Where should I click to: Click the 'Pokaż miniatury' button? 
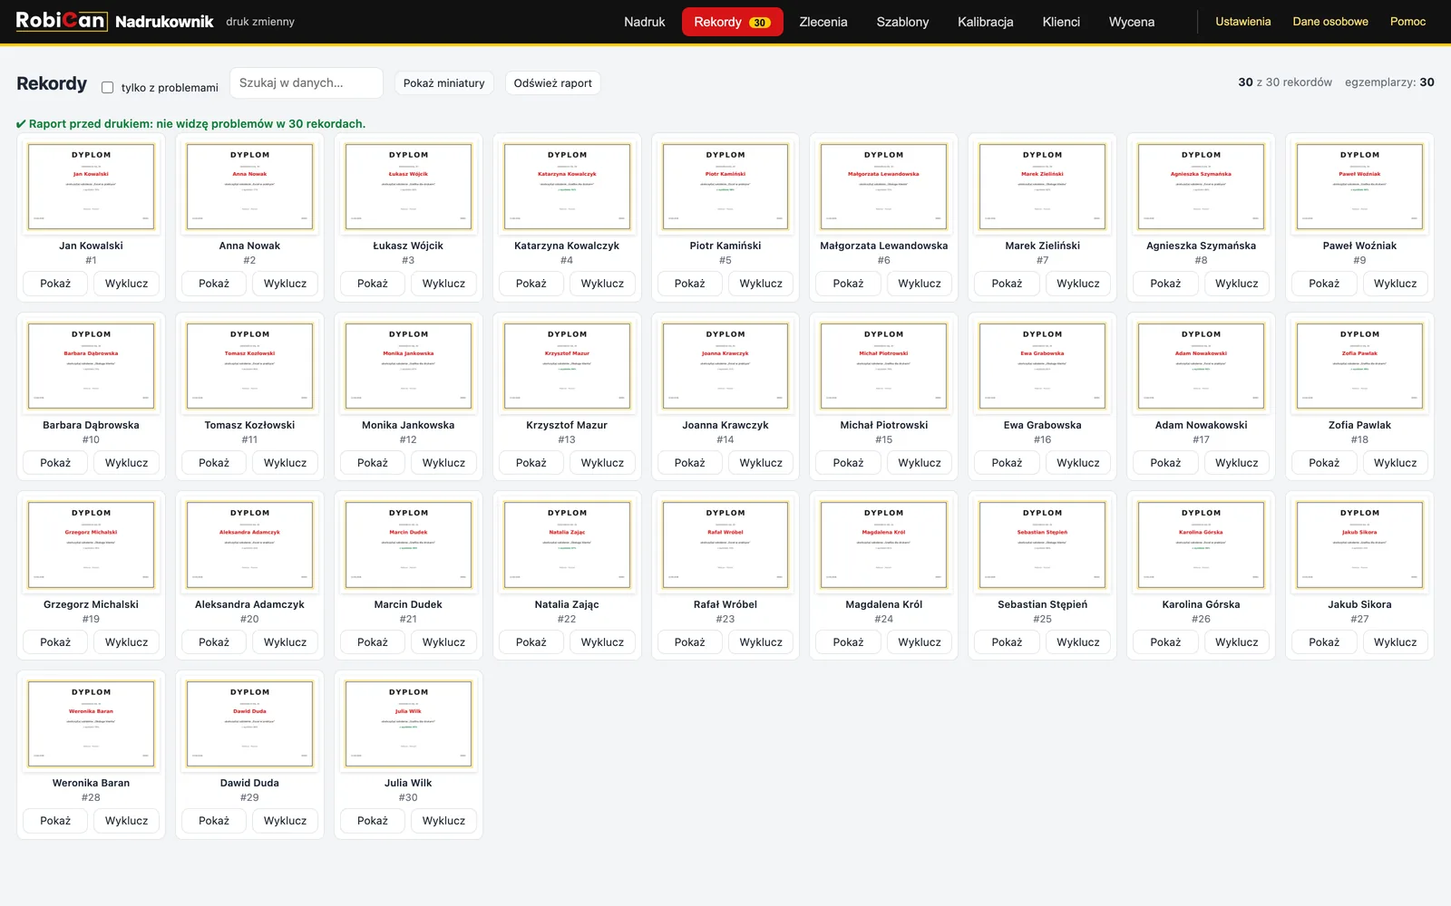pyautogui.click(x=443, y=83)
